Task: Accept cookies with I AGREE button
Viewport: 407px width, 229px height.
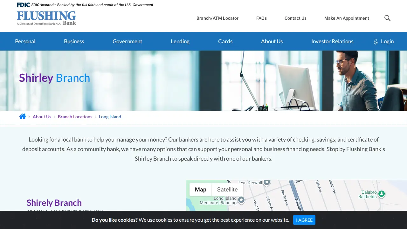Action: click(x=304, y=220)
